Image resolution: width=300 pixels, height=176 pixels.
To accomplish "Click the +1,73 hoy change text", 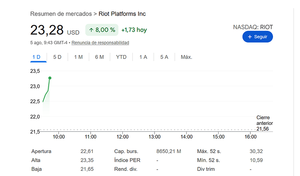I will tap(134, 30).
